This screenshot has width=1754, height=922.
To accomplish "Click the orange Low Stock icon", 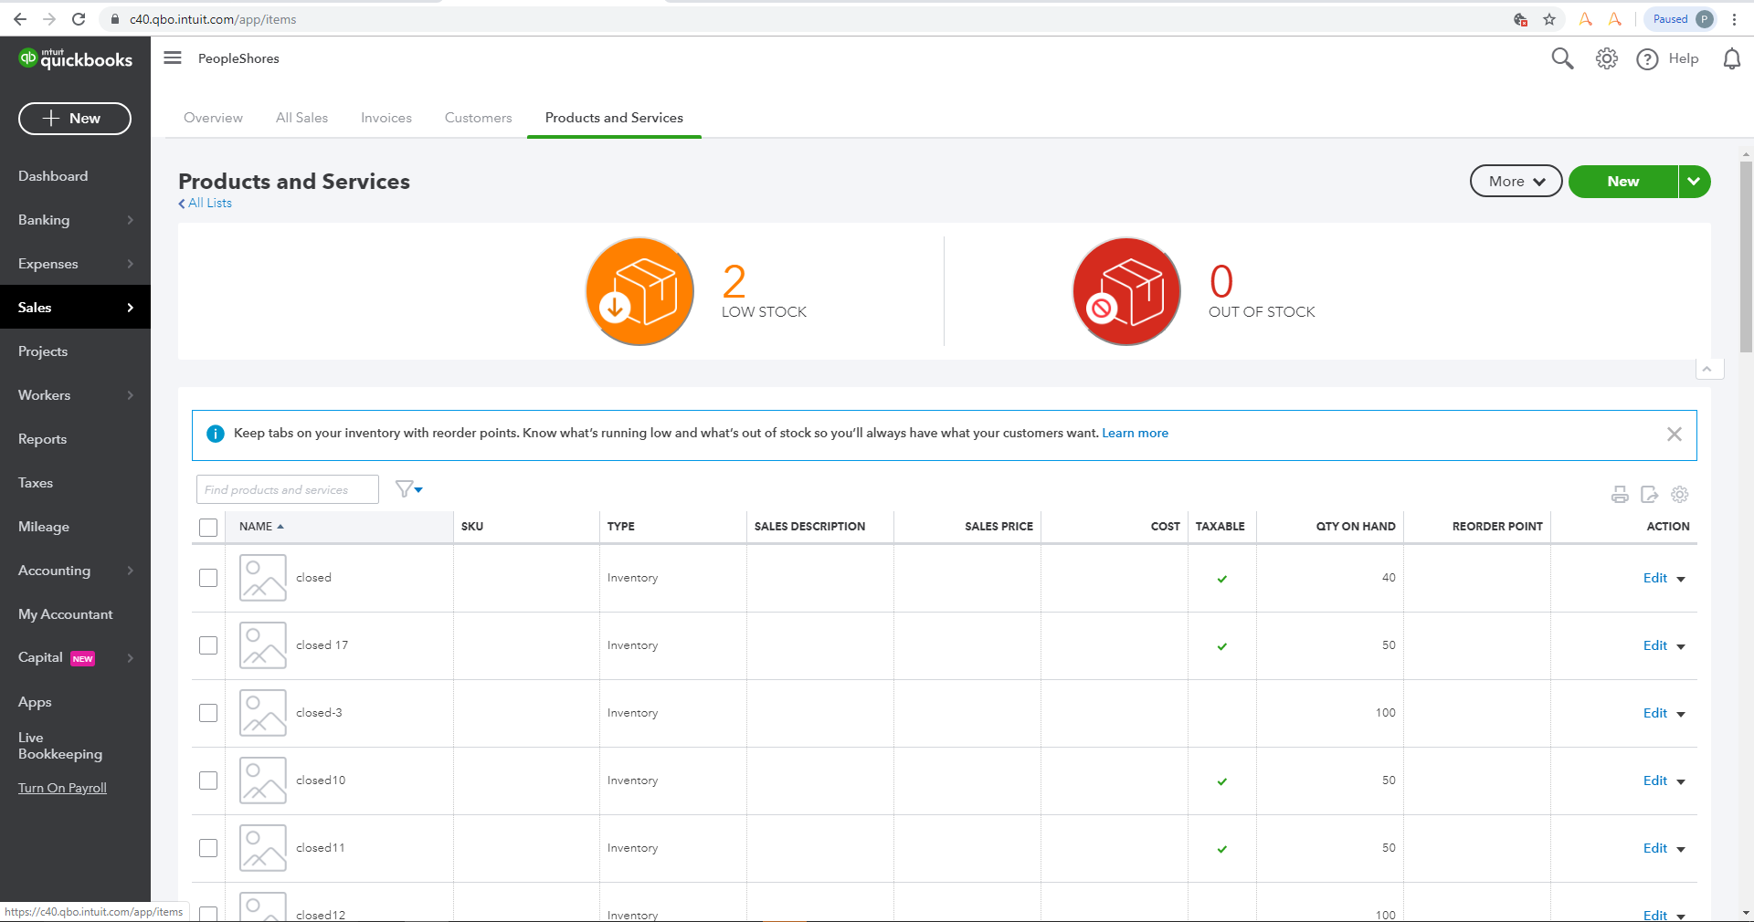I will (639, 292).
